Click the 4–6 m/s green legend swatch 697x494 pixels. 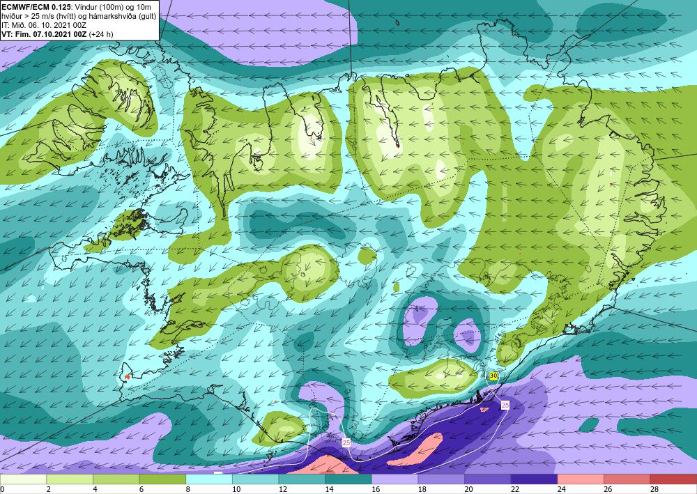pos(116,479)
